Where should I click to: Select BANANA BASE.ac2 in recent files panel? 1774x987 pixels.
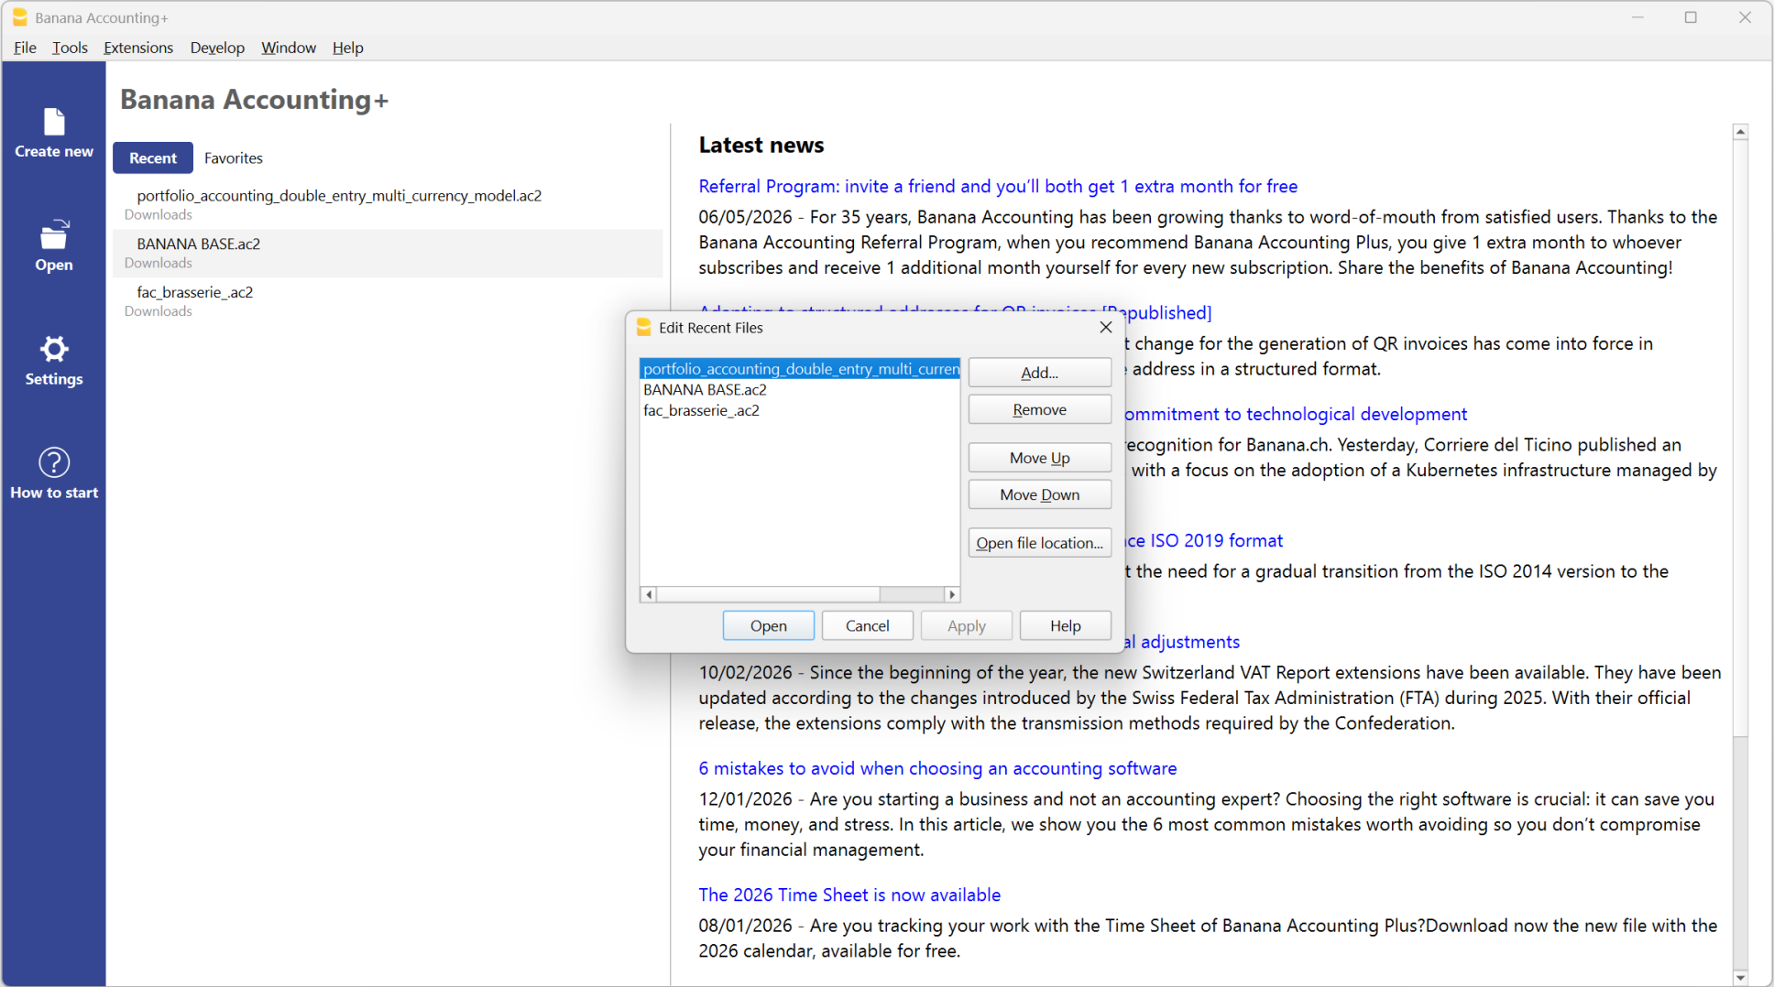coord(388,253)
